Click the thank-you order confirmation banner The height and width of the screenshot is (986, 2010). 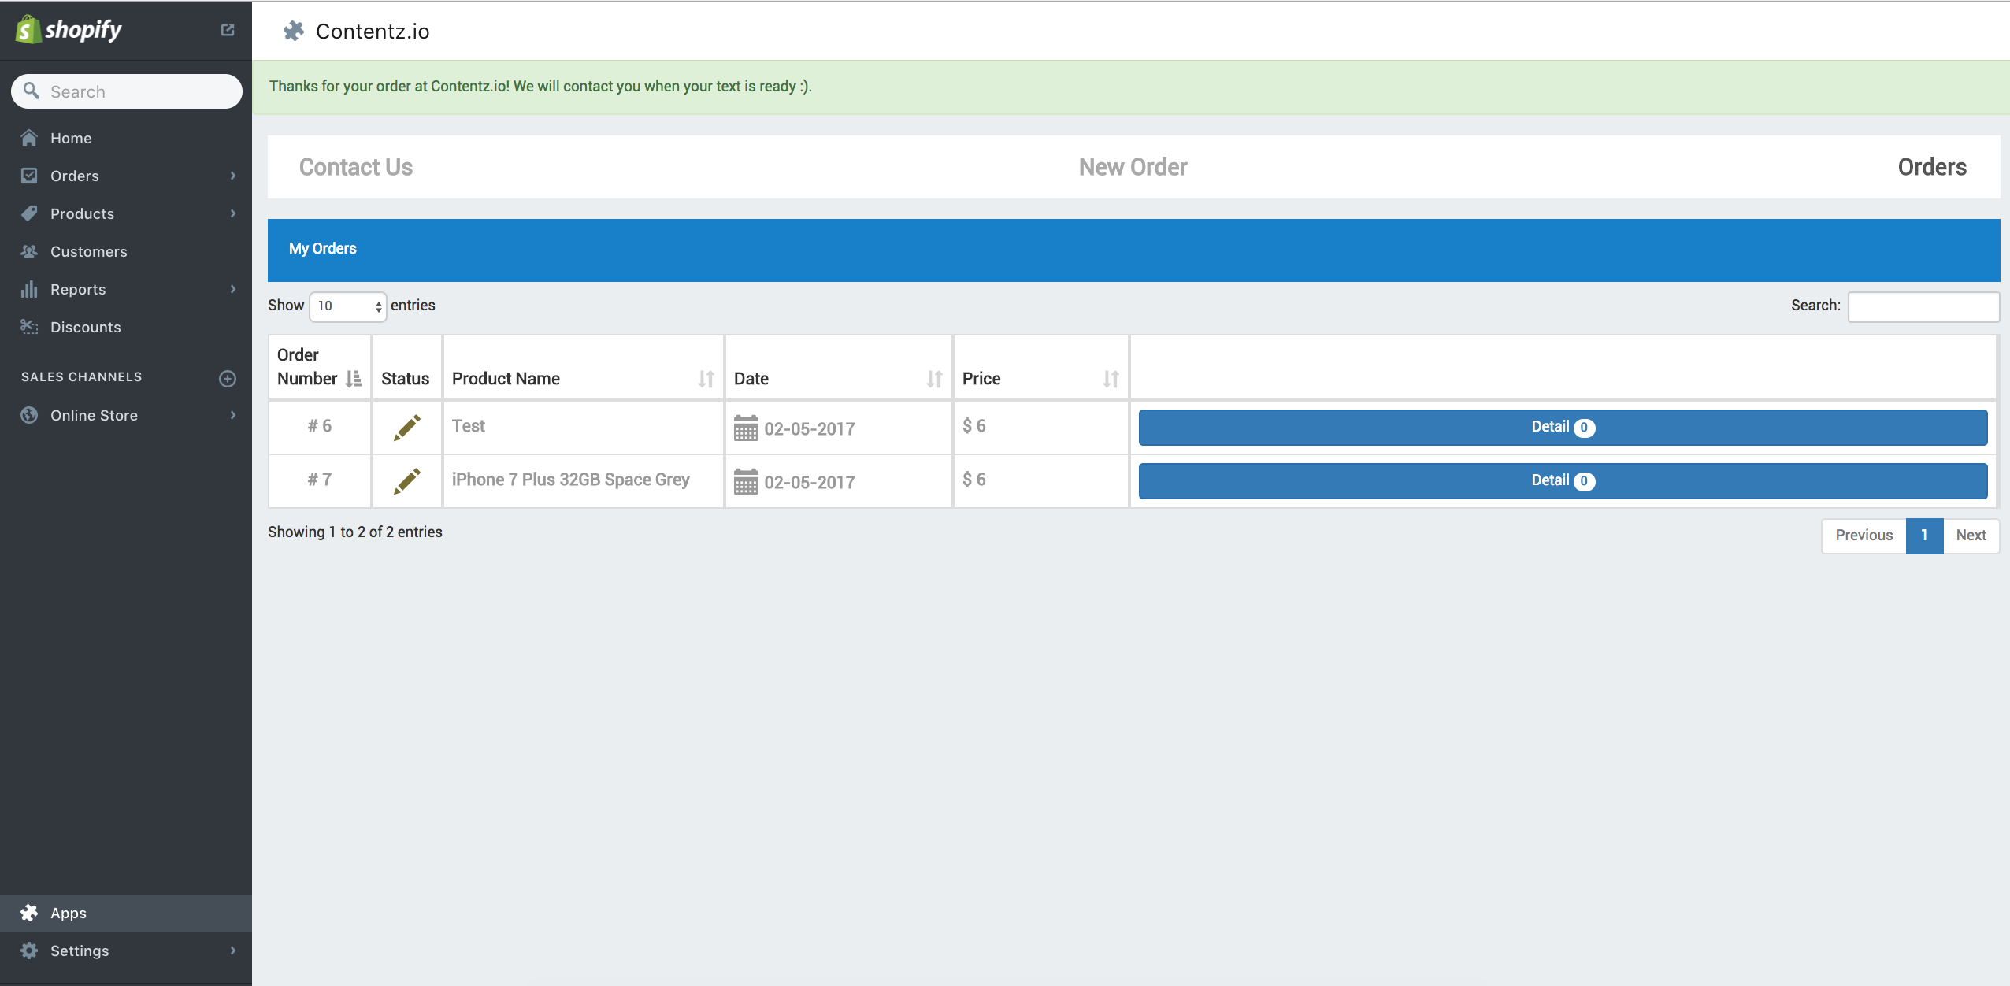1131,87
